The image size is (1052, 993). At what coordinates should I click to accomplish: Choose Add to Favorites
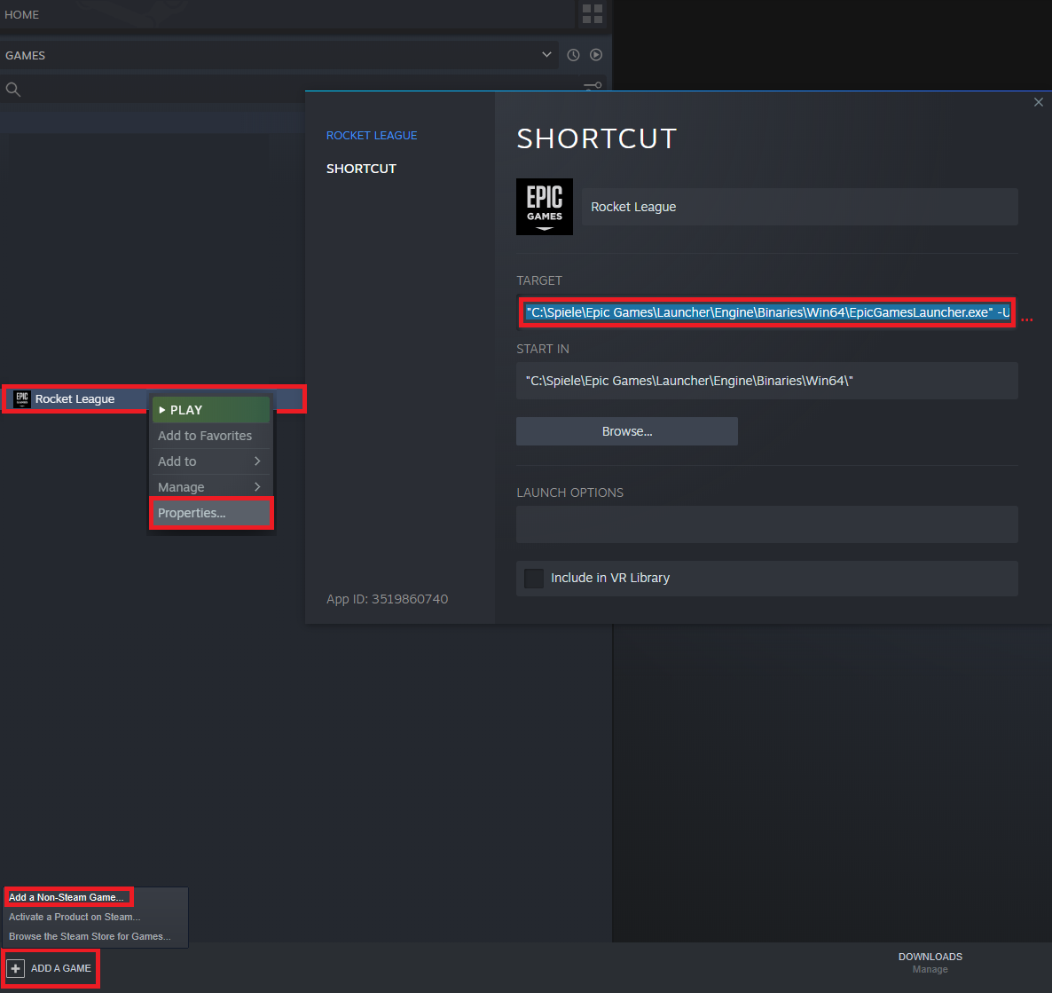click(x=211, y=436)
